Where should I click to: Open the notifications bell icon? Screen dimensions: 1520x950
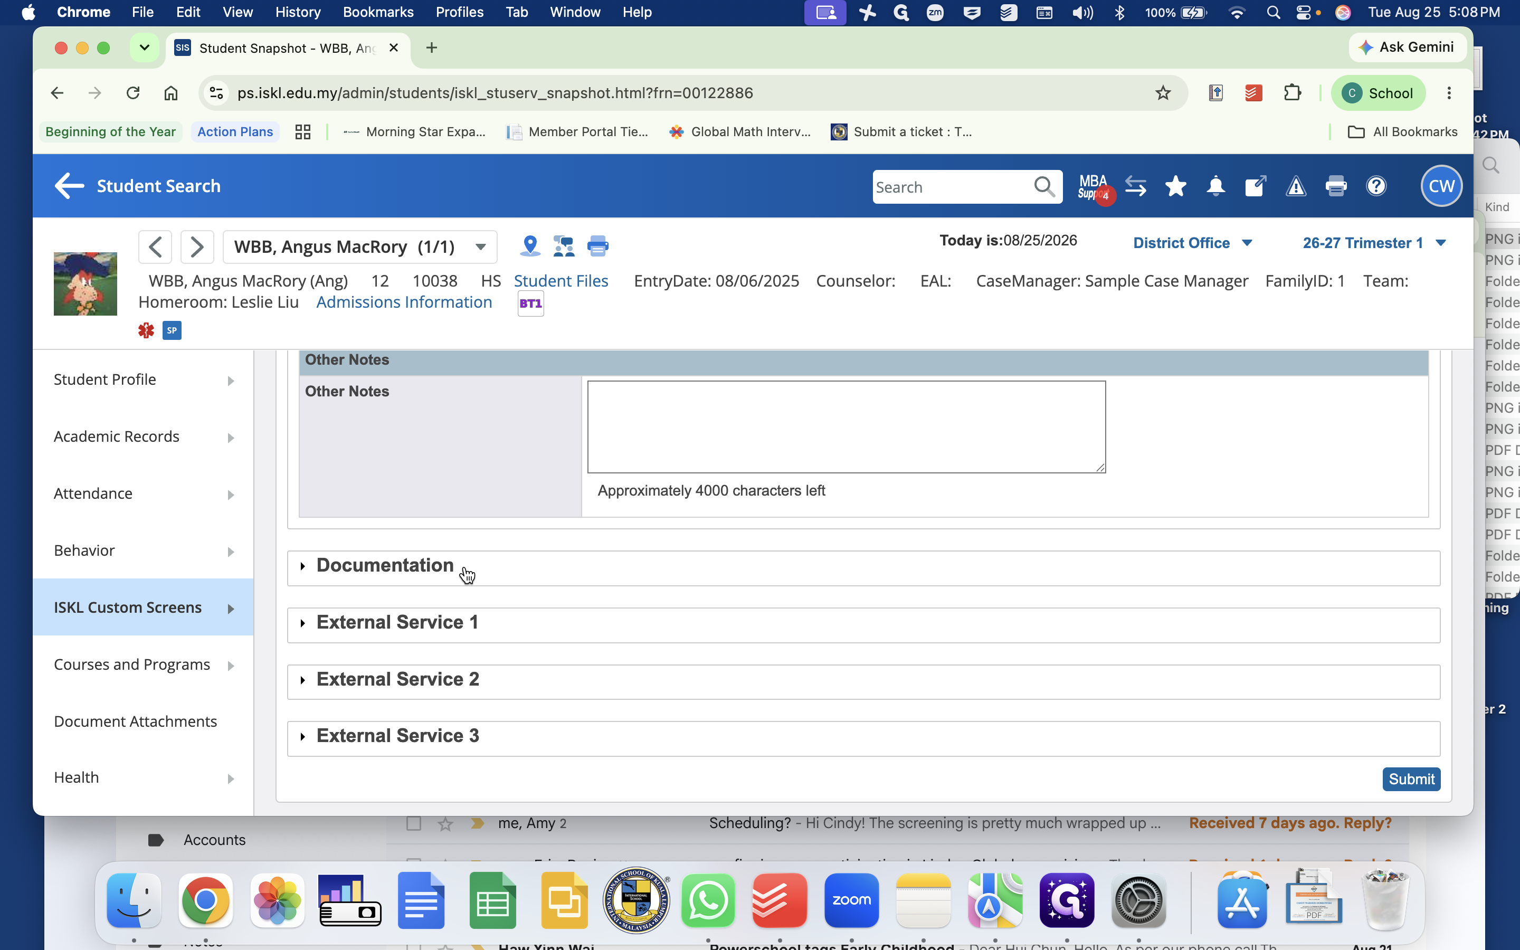pos(1215,187)
